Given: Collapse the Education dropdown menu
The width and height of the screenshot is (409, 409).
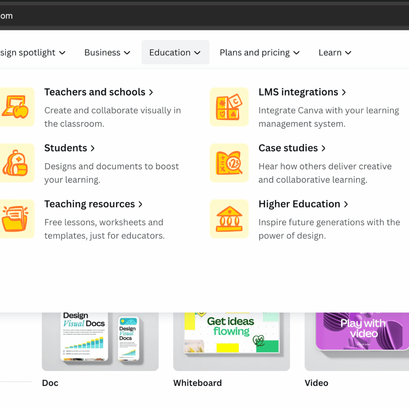Looking at the screenshot, I should (175, 52).
